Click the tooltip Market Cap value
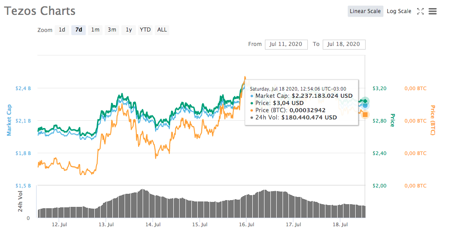Viewport: 450px width, 233px height. click(x=322, y=96)
